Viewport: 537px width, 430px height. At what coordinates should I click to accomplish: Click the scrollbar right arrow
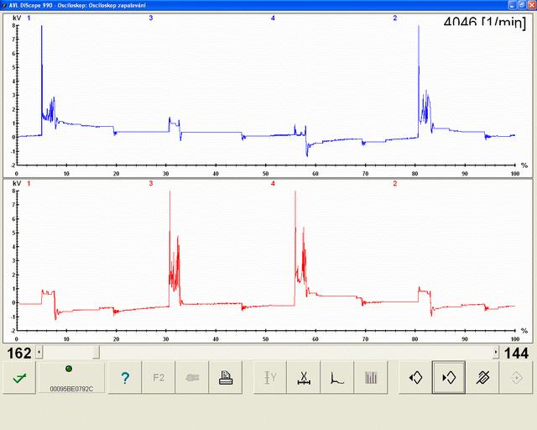(x=496, y=353)
